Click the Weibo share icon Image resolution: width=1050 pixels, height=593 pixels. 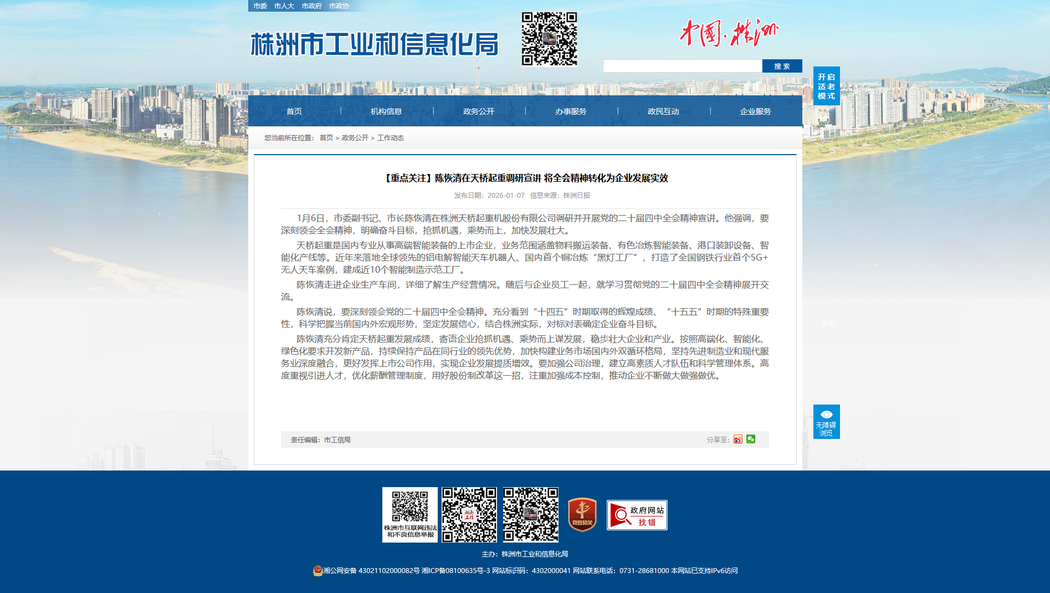pyautogui.click(x=737, y=439)
